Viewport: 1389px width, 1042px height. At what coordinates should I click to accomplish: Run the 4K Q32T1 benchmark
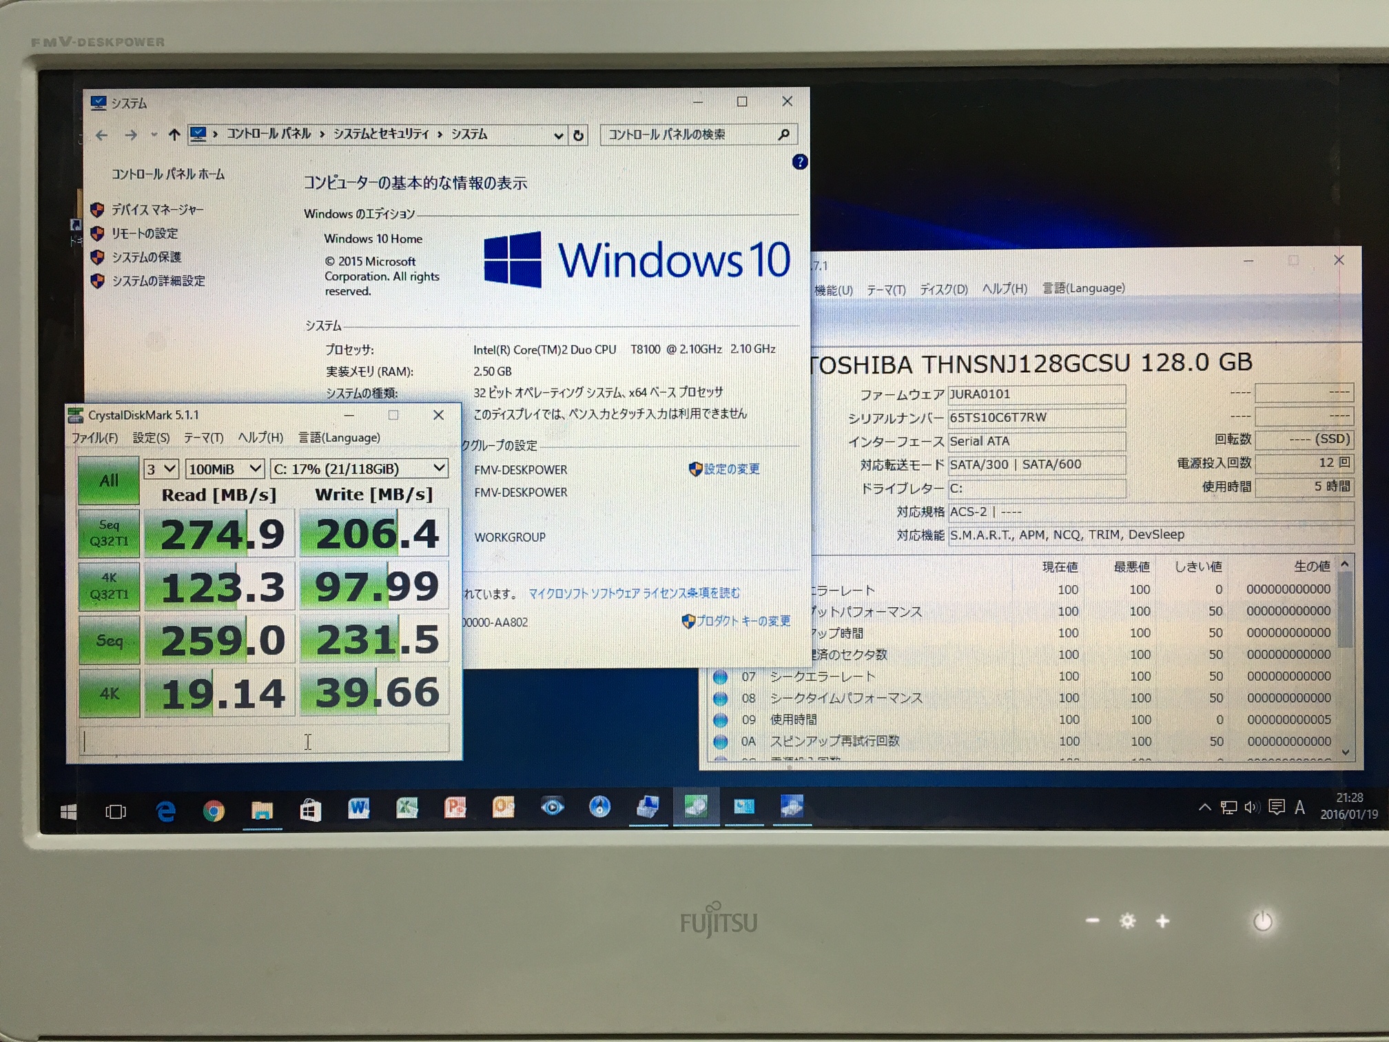[x=109, y=586]
